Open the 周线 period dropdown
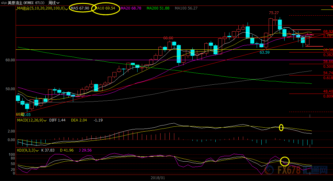 [x=54, y=3]
